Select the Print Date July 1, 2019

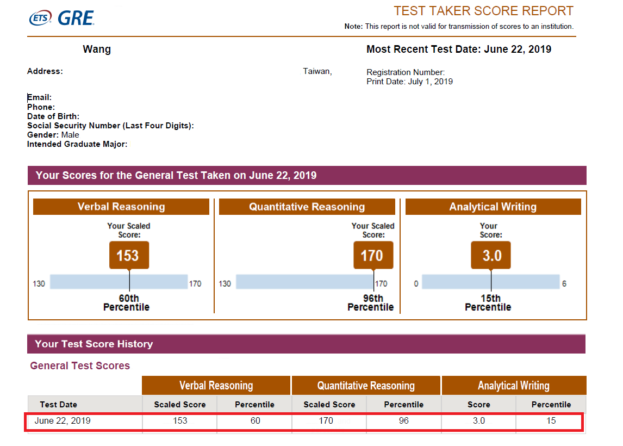coord(410,82)
